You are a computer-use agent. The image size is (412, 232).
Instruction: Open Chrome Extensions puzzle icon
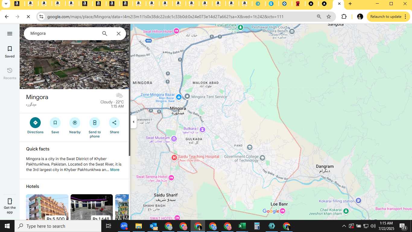(344, 17)
